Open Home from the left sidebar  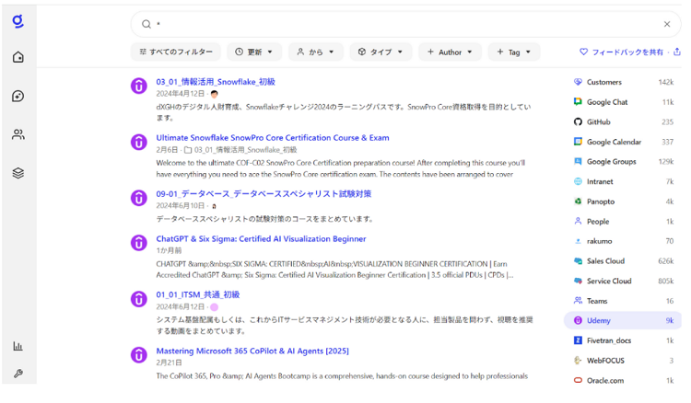point(18,57)
